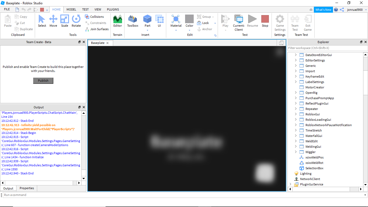This screenshot has width=368, height=207.
Task: Expand the DataStoreEditorGui node
Action: pyautogui.click(x=296, y=55)
